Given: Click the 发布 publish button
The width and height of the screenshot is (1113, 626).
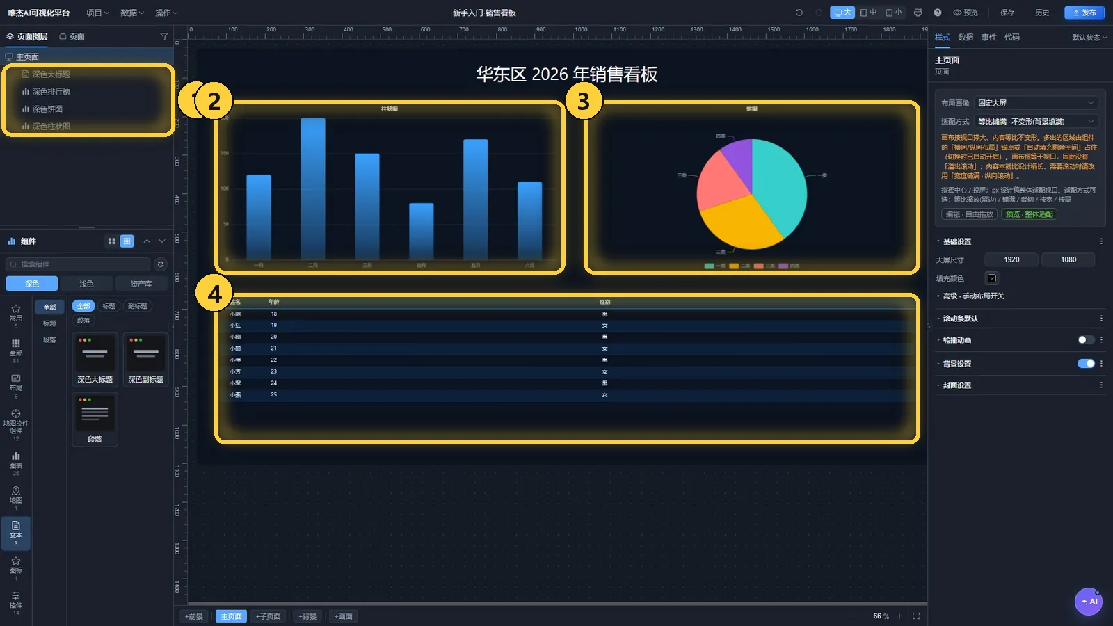Looking at the screenshot, I should click(1084, 13).
